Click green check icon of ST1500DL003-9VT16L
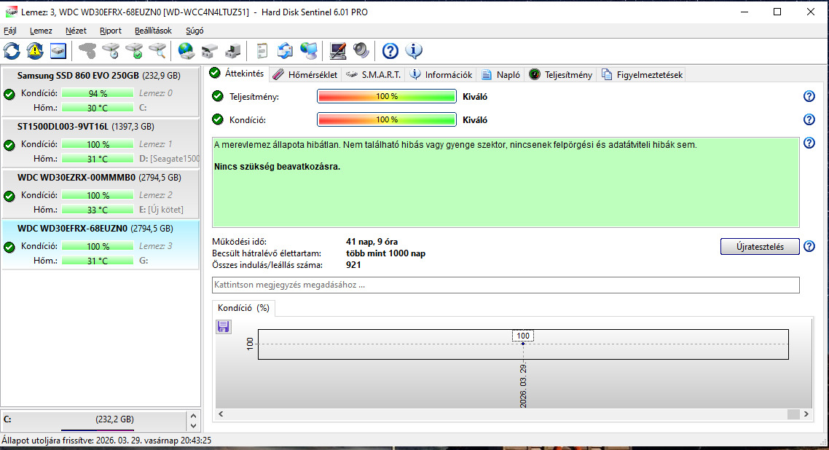Viewport: 829px width, 450px height. [9, 145]
